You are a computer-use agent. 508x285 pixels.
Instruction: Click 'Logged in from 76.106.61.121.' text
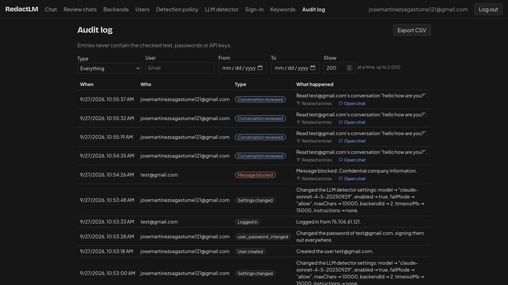tap(328, 222)
